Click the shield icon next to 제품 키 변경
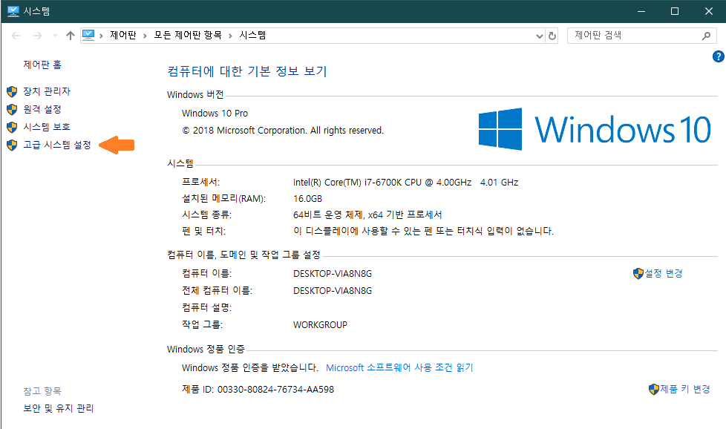This screenshot has height=429, width=726. tap(654, 389)
